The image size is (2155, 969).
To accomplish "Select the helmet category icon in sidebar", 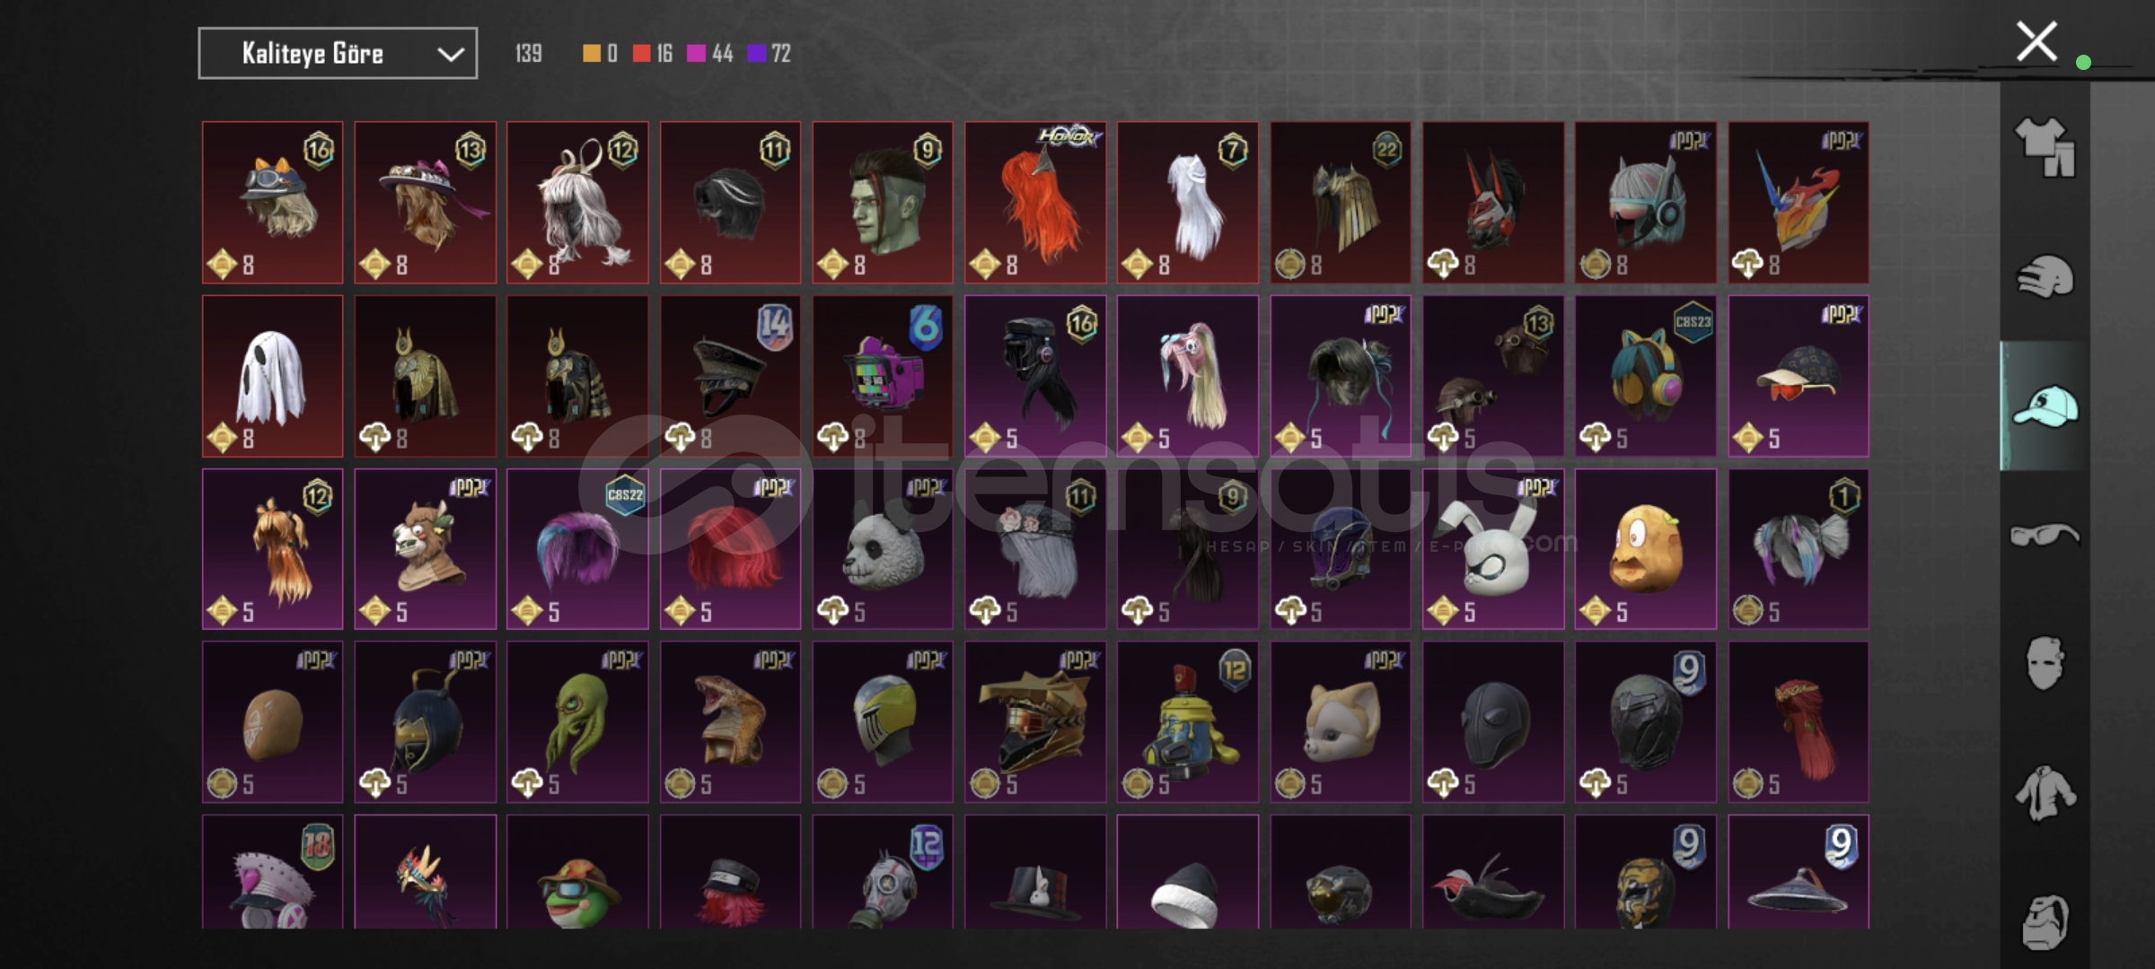I will 2045,276.
